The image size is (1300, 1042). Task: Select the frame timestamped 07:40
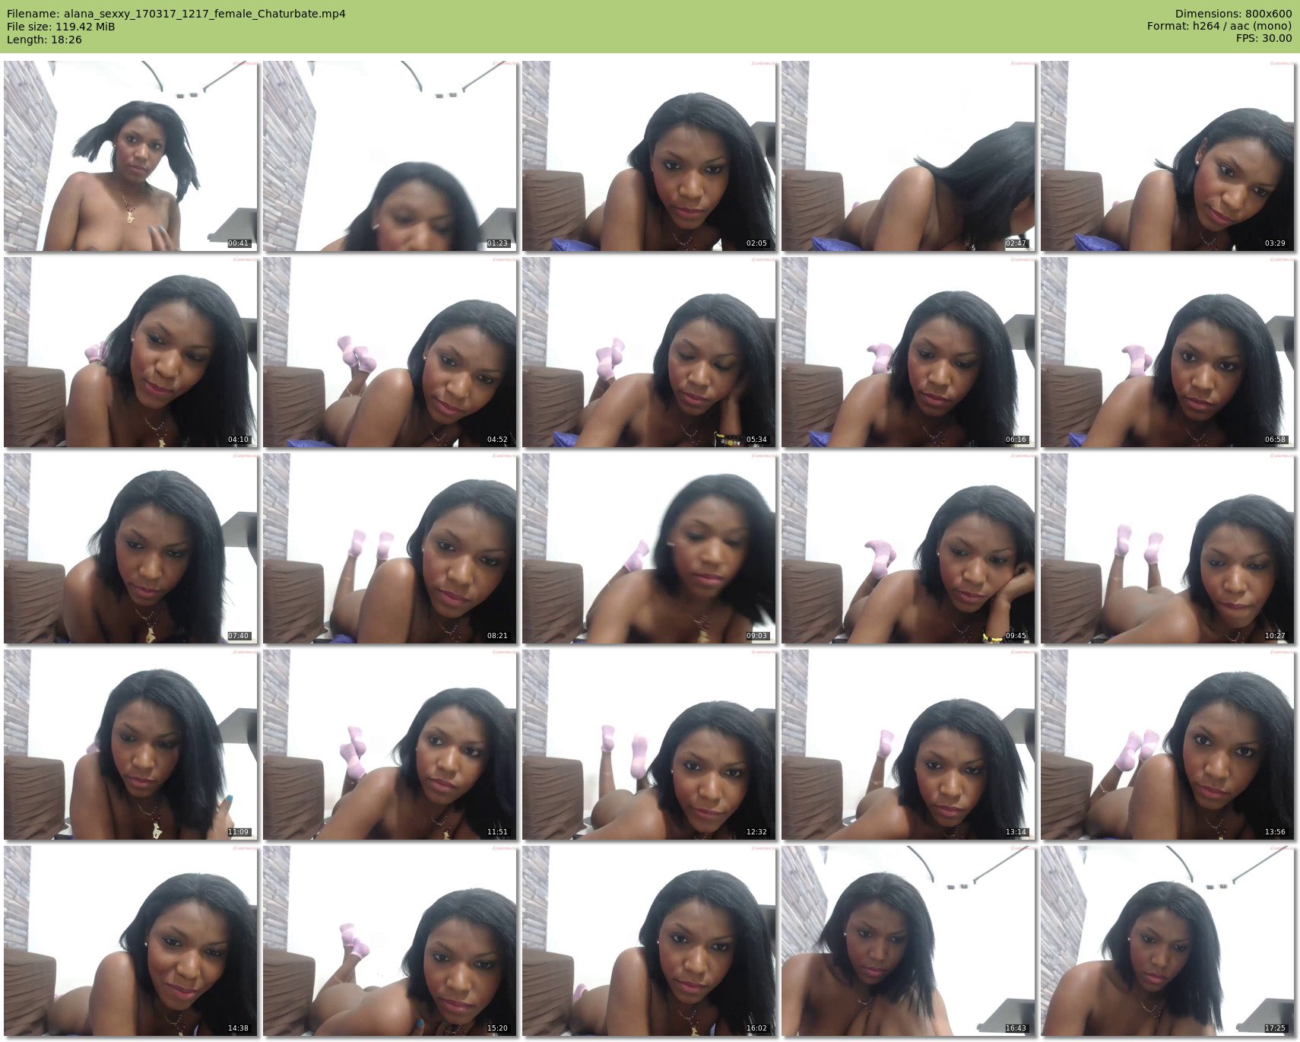[x=131, y=548]
